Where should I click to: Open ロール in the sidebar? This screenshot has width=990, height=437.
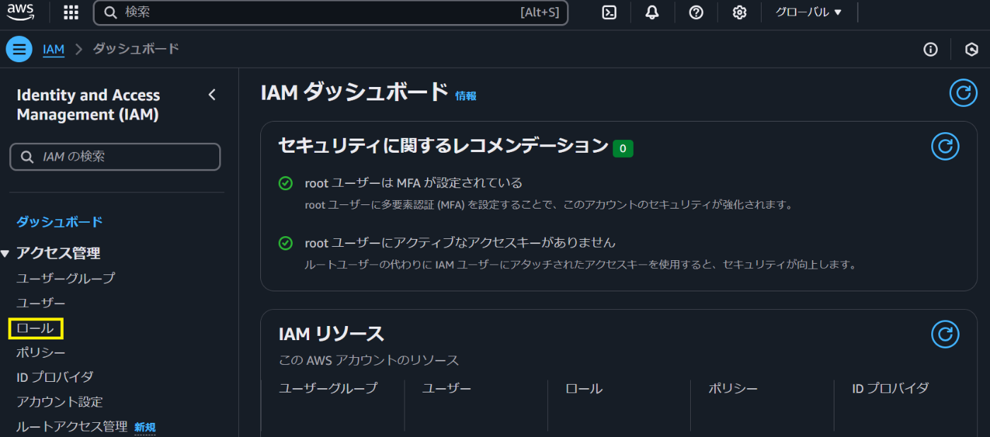tap(35, 328)
